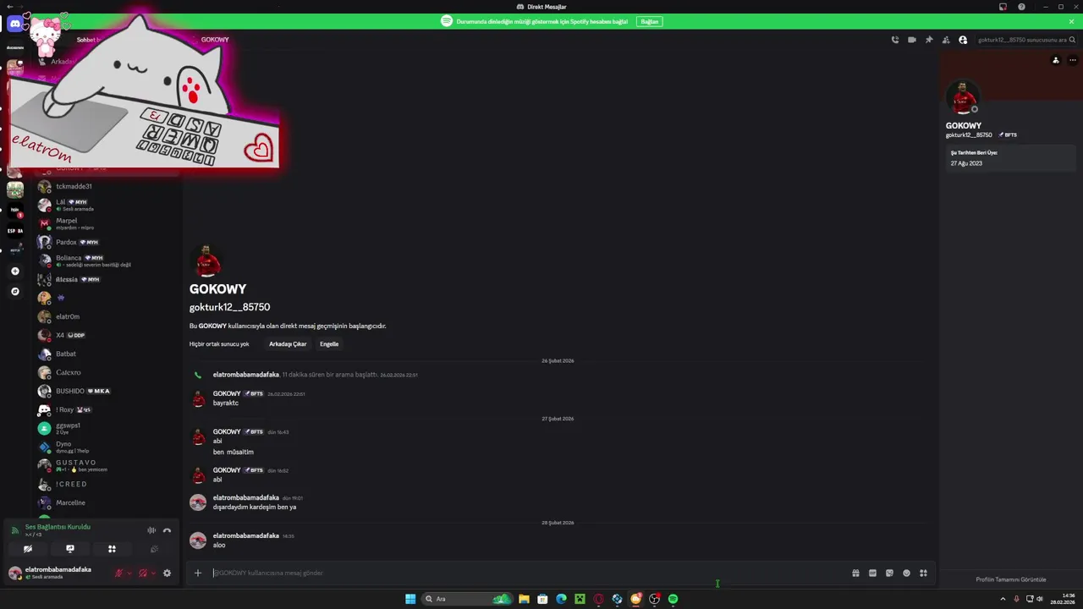Open three-dot more menu in profile panel
This screenshot has height=609, width=1083.
[x=1073, y=60]
